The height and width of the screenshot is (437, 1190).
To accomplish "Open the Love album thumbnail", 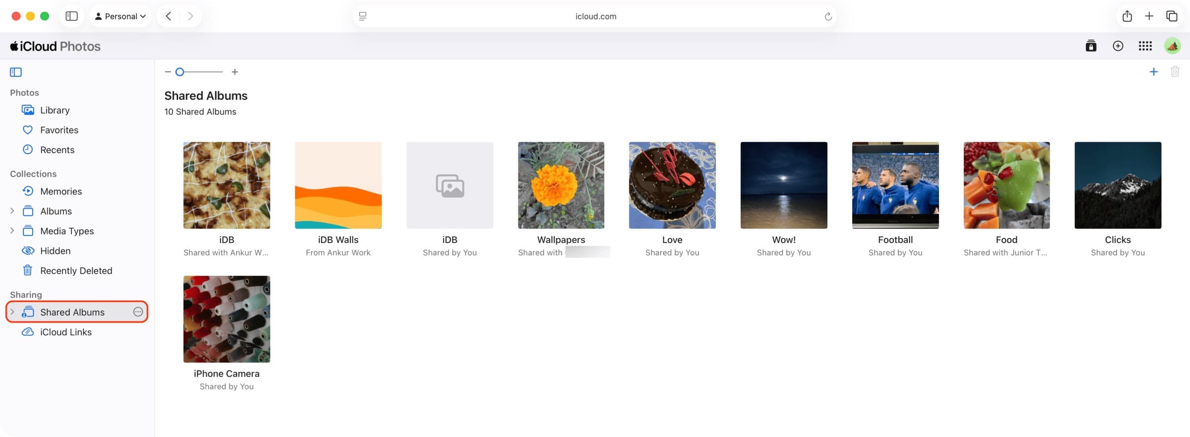I will (x=672, y=186).
